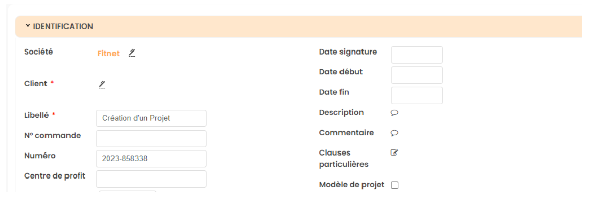Open the Description comment bubble icon

394,113
